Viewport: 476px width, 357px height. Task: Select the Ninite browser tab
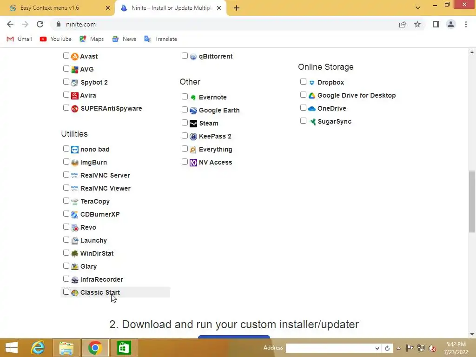coord(171,8)
